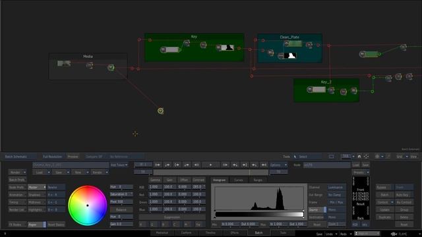Click the home view icon

[x=359, y=157]
